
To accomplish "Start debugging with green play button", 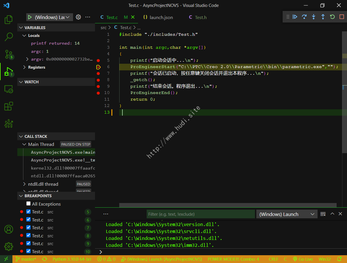I will click(x=29, y=17).
